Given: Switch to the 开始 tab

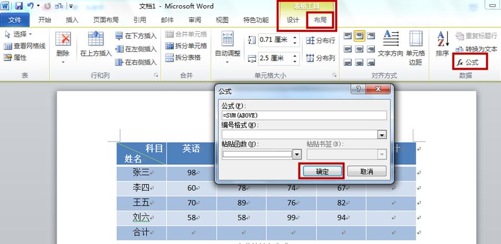Looking at the screenshot, I should click(44, 20).
